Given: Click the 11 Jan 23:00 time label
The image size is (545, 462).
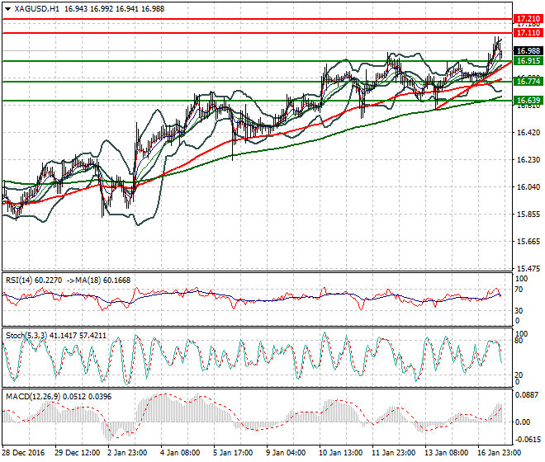Looking at the screenshot, I should pos(393,453).
